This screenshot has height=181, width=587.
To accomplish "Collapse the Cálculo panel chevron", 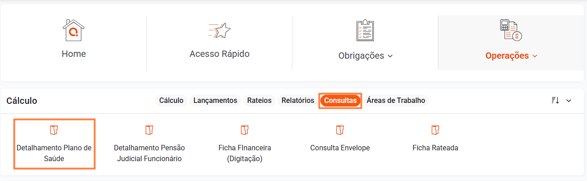I will tap(569, 101).
